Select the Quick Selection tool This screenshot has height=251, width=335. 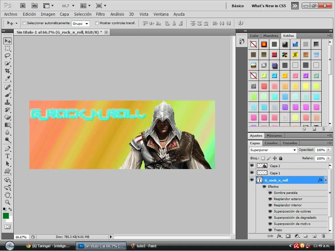click(8, 63)
